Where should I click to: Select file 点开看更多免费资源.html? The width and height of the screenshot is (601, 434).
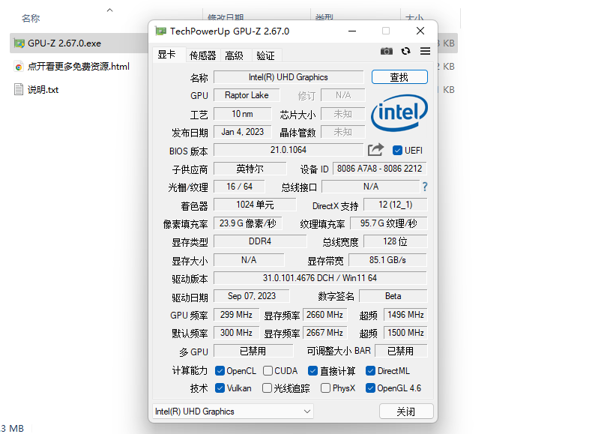tap(79, 67)
